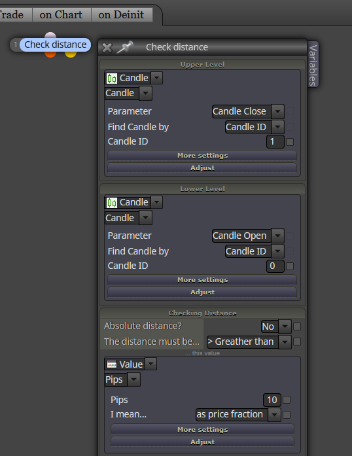This screenshot has width=352, height=456.
Task: Open Upper Level Candle Close parameter dropdown
Action: click(x=277, y=111)
